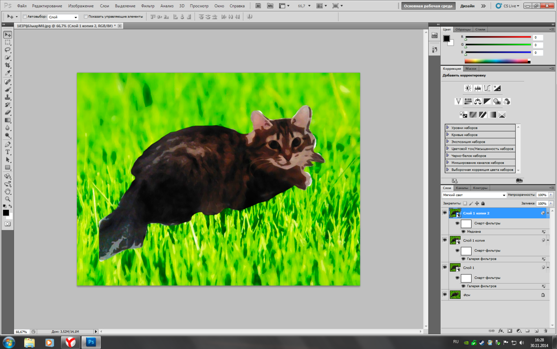557x349 pixels.
Task: Open the Слои menu in menu bar
Action: 105,6
